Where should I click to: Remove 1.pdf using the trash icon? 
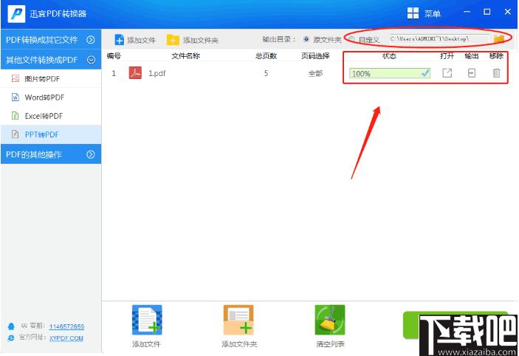pyautogui.click(x=496, y=73)
